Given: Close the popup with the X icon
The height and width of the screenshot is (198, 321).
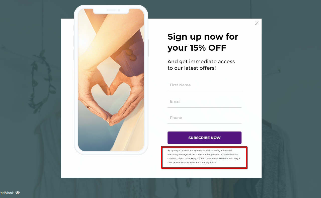Looking at the screenshot, I should (x=257, y=23).
